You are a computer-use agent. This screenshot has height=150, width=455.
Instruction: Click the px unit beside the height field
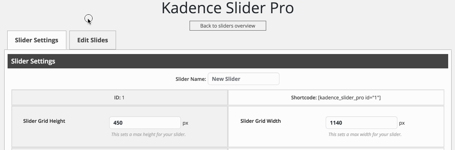pyautogui.click(x=185, y=123)
